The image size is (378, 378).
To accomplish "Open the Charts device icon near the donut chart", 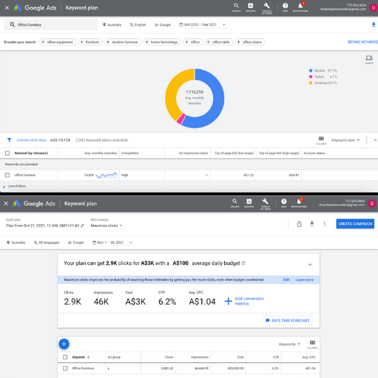I will [369, 58].
